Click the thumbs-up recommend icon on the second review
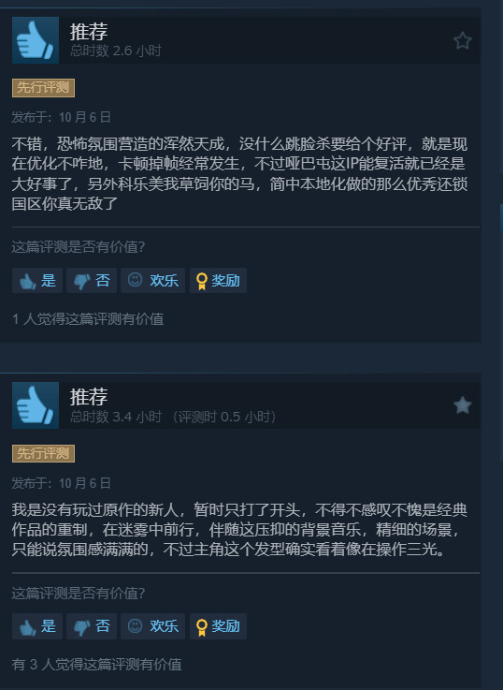 [36, 405]
